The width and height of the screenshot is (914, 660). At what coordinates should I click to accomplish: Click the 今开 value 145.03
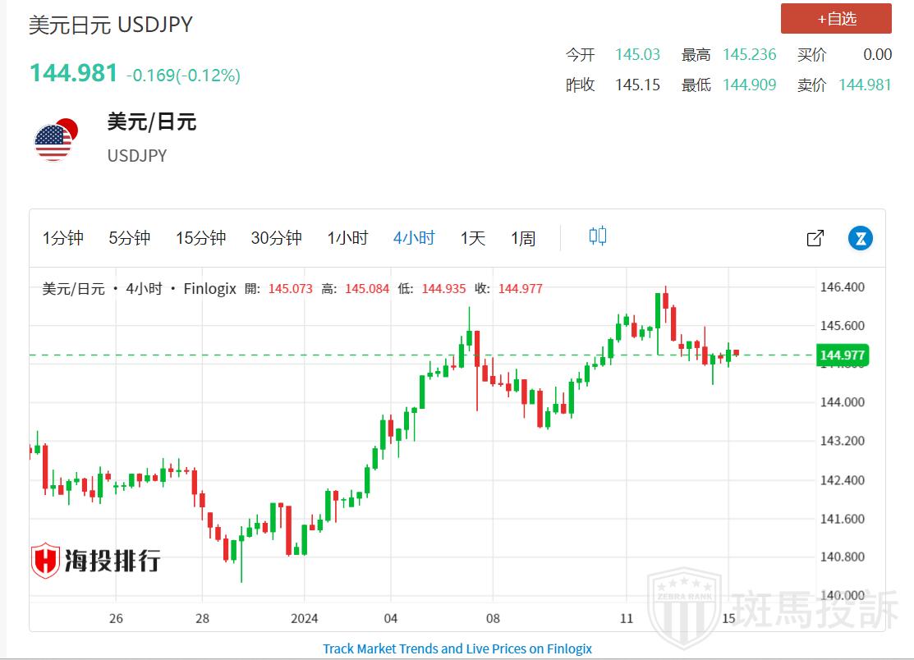(638, 55)
